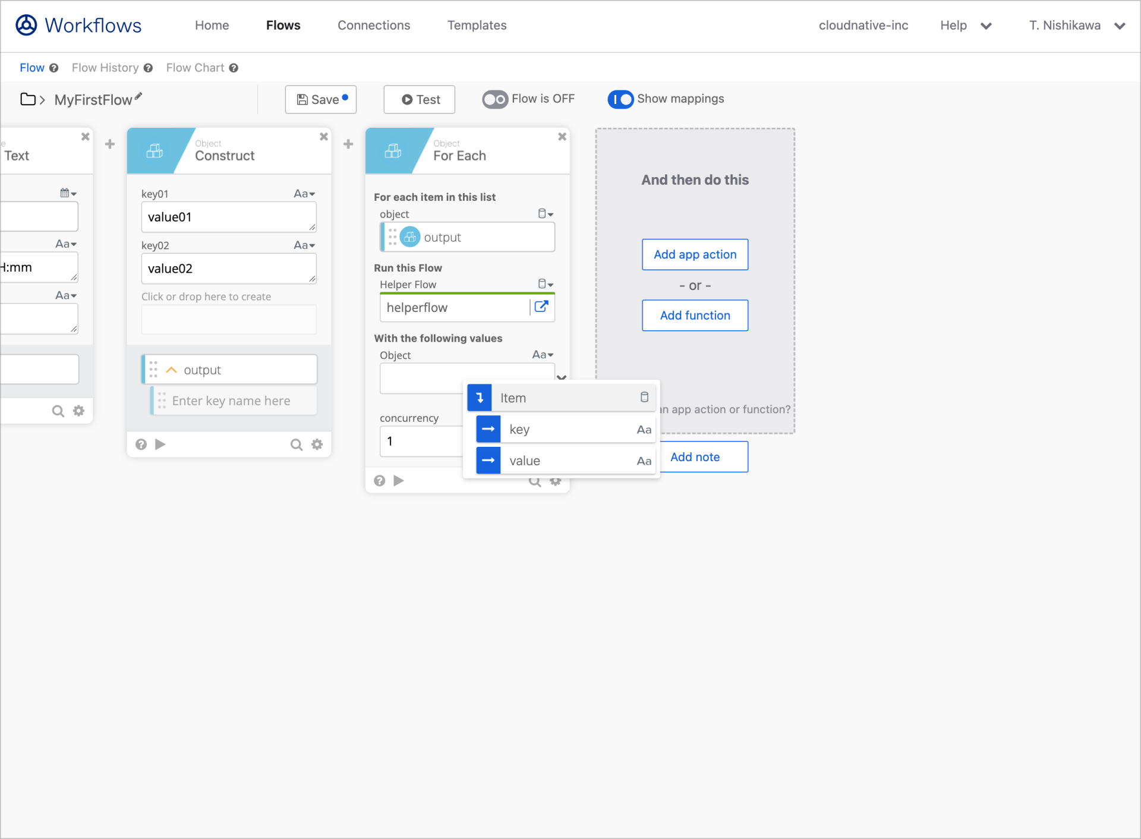Click the Workflows logo icon

(x=26, y=25)
